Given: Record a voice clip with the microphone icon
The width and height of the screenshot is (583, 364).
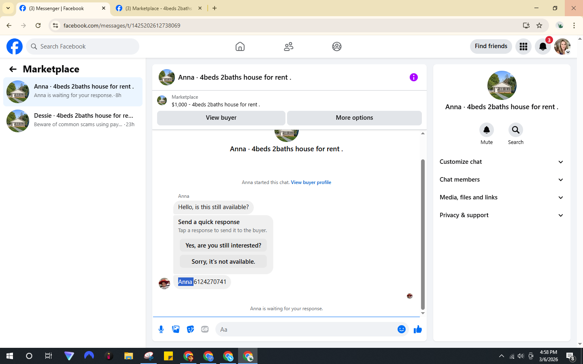Looking at the screenshot, I should (x=161, y=329).
